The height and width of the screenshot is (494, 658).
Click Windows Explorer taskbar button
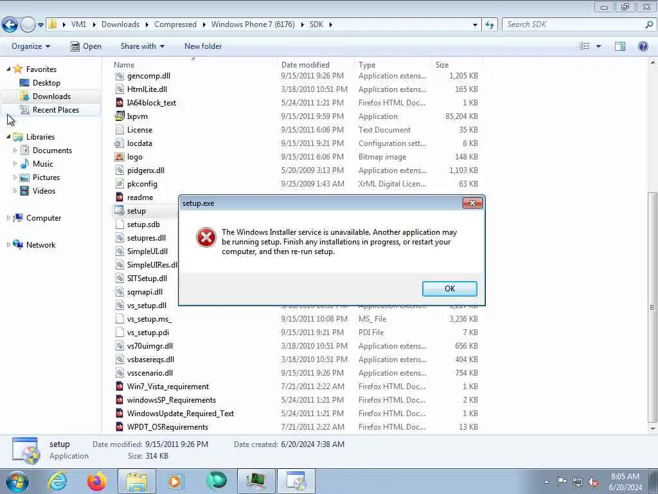click(x=137, y=481)
